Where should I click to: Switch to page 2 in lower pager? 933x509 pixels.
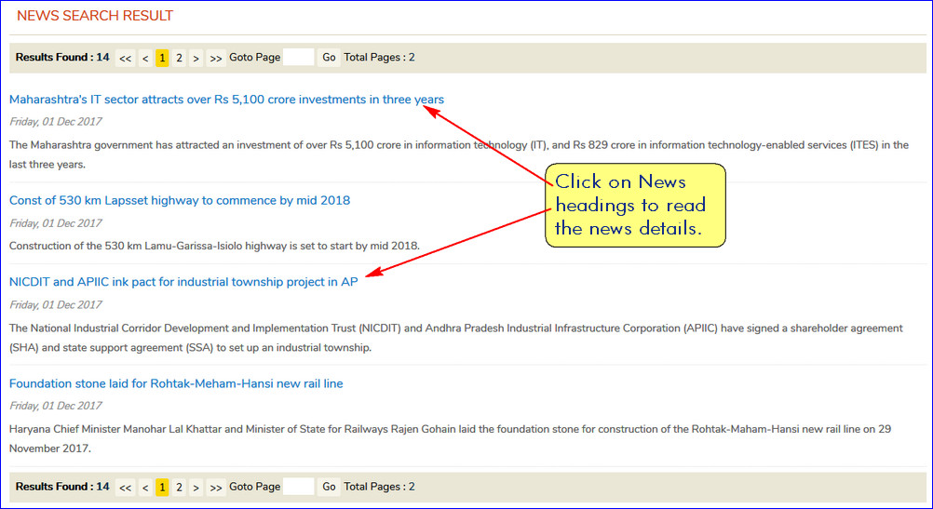pyautogui.click(x=179, y=487)
